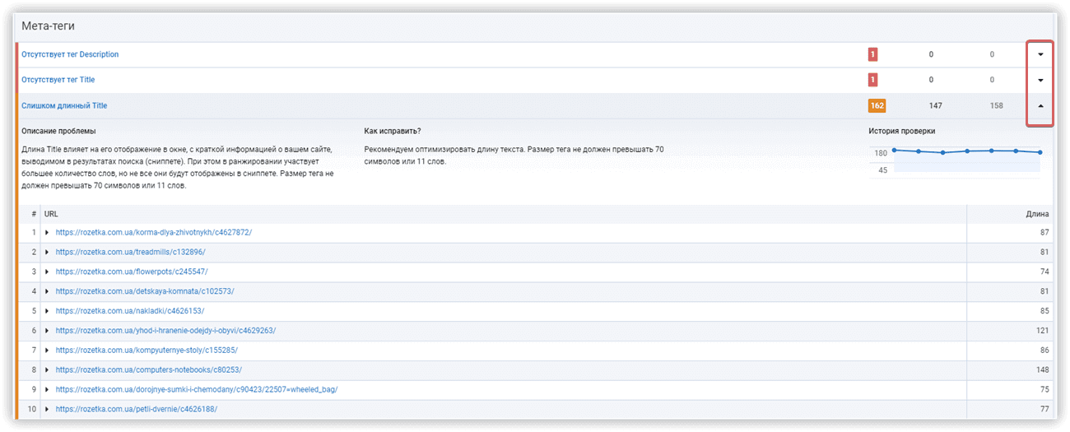Collapse the 'Слишком длинный Title' section arrow
The width and height of the screenshot is (1070, 432).
pyautogui.click(x=1040, y=106)
